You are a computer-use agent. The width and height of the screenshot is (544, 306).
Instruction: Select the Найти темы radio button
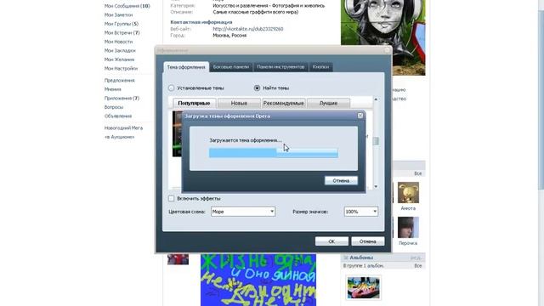coord(257,88)
